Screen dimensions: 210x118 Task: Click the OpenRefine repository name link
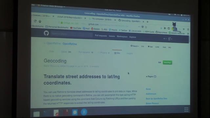pos(70,44)
